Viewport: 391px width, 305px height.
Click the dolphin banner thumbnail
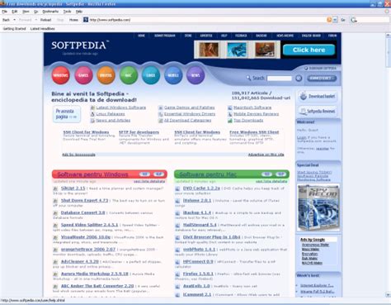click(237, 50)
